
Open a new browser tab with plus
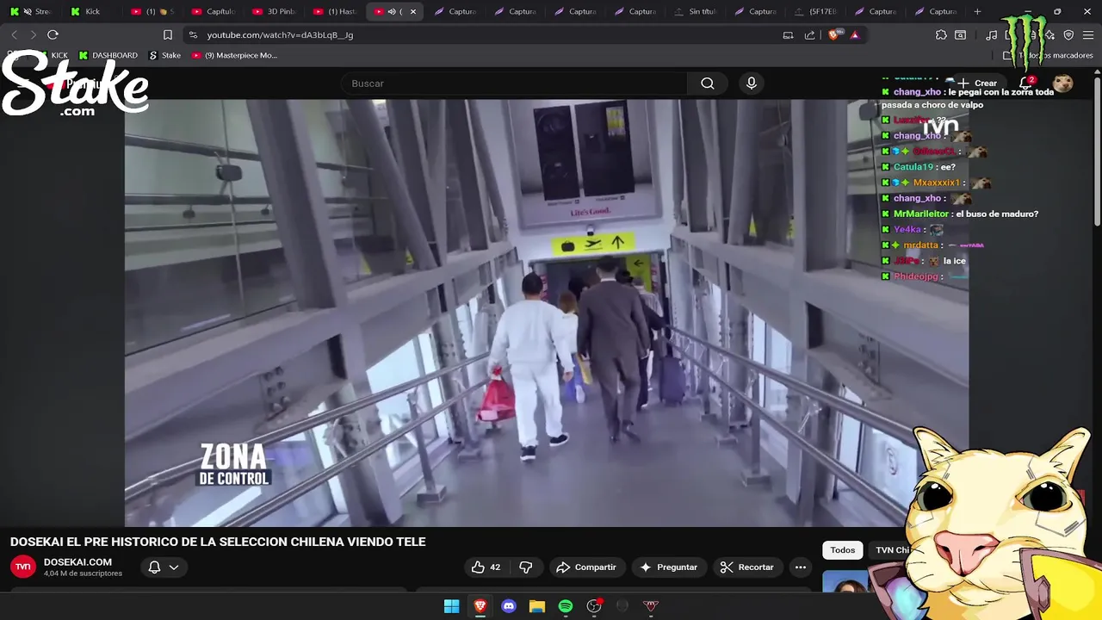977,11
